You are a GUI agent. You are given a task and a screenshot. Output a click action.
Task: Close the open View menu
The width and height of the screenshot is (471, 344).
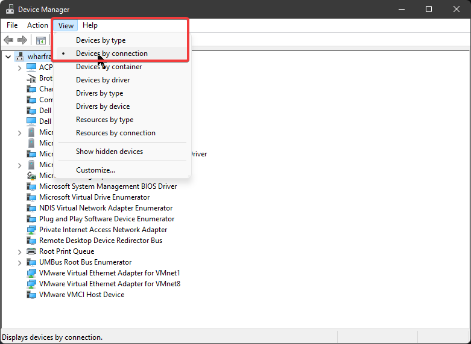[66, 25]
